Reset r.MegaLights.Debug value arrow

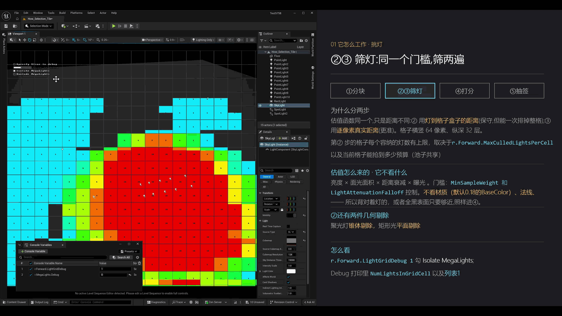[x=130, y=275]
